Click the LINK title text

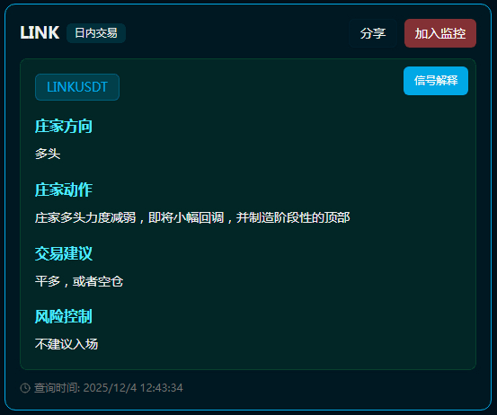coord(40,32)
